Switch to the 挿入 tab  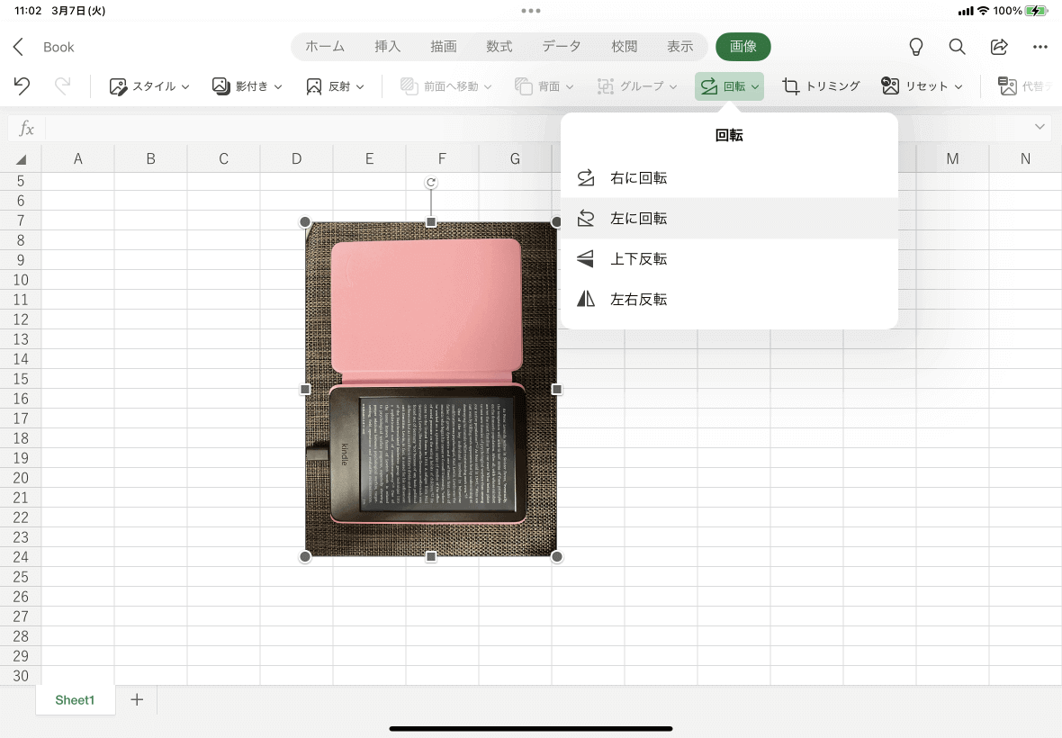(387, 47)
